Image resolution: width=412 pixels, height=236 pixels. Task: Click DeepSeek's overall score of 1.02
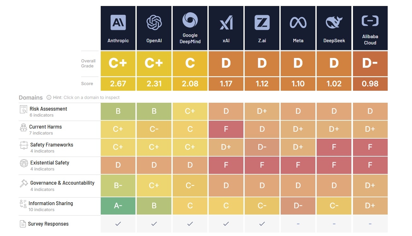(334, 83)
